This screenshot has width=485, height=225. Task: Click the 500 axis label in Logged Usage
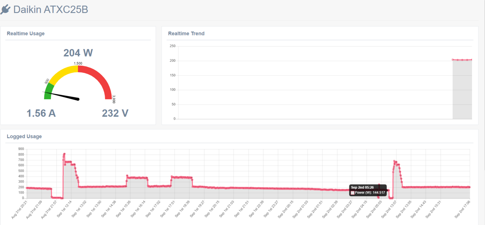pos(21,171)
